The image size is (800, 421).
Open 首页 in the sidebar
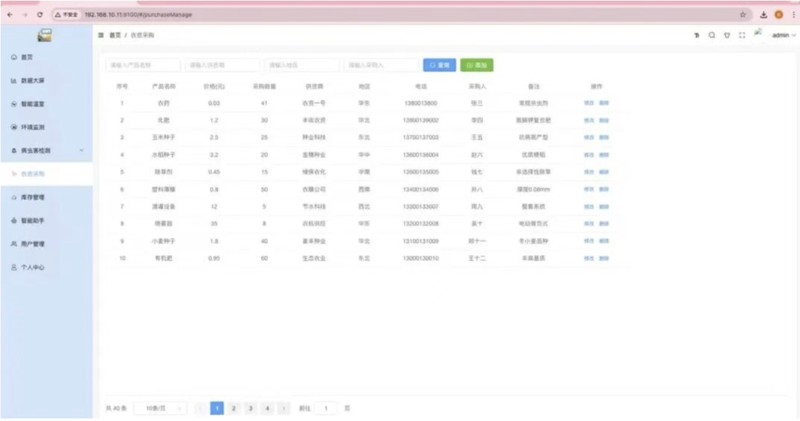(x=47, y=57)
